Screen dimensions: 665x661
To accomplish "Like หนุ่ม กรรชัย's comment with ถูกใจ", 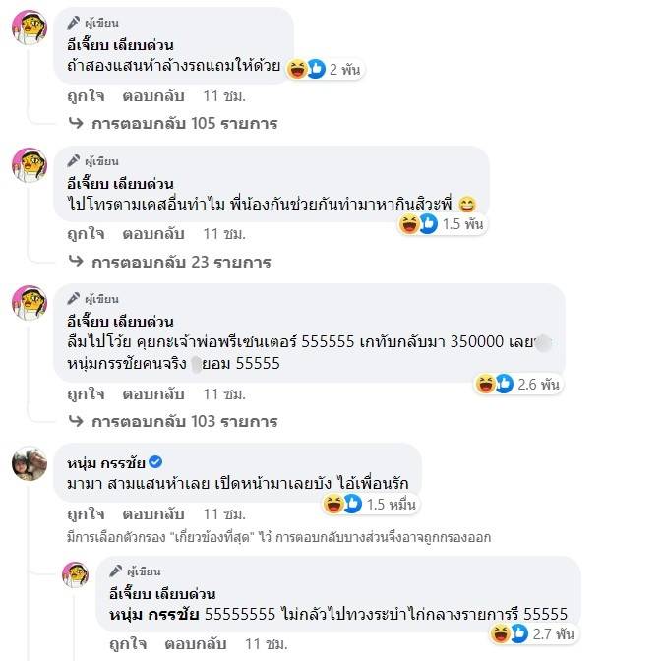I will point(87,514).
